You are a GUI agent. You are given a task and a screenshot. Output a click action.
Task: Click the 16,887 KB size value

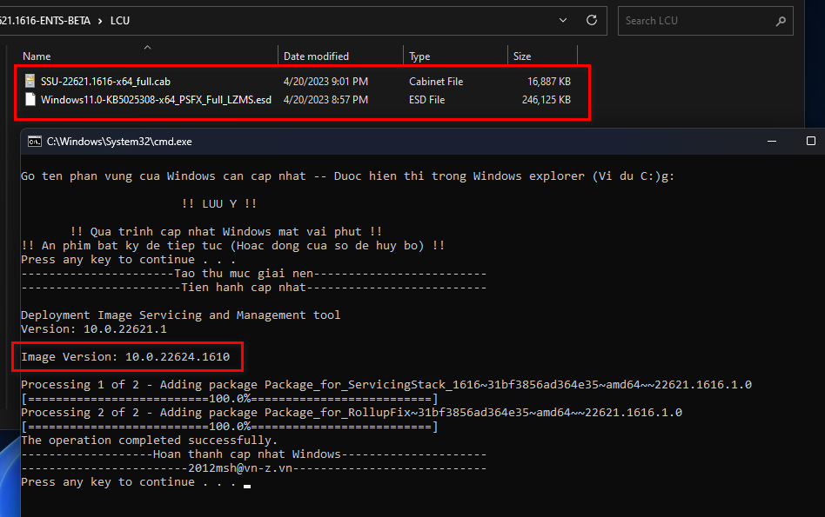pos(549,82)
